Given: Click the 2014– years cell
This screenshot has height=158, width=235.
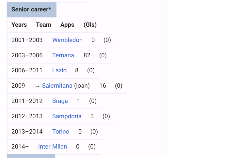Looking at the screenshot, I should click(20, 147).
